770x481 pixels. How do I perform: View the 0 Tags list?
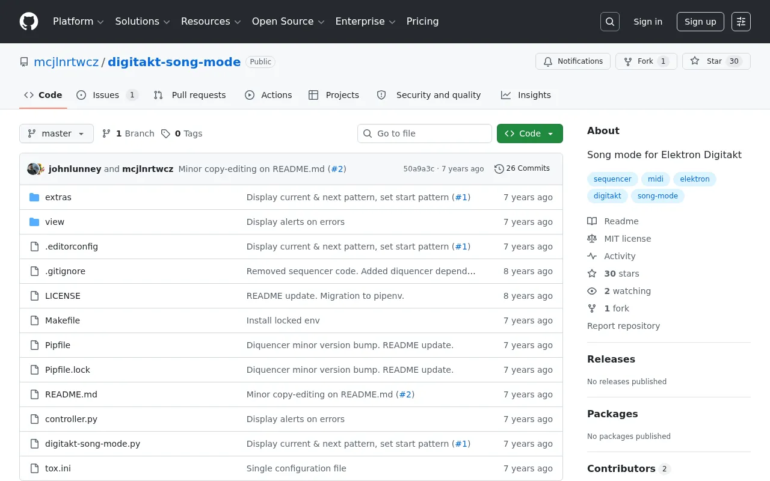coord(182,133)
